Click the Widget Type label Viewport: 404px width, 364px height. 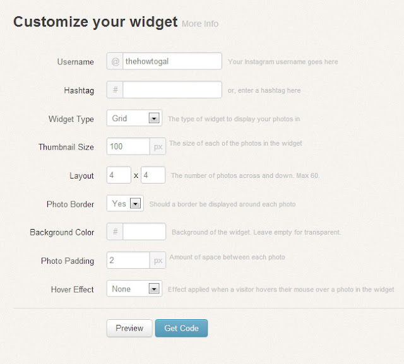[71, 119]
